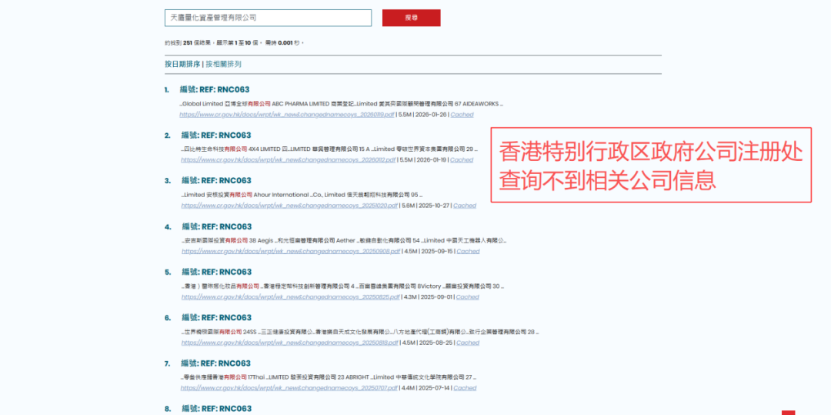Open result 4 title 編號: REF: RNC063
Viewport: 831px width, 415px height.
[x=216, y=227]
